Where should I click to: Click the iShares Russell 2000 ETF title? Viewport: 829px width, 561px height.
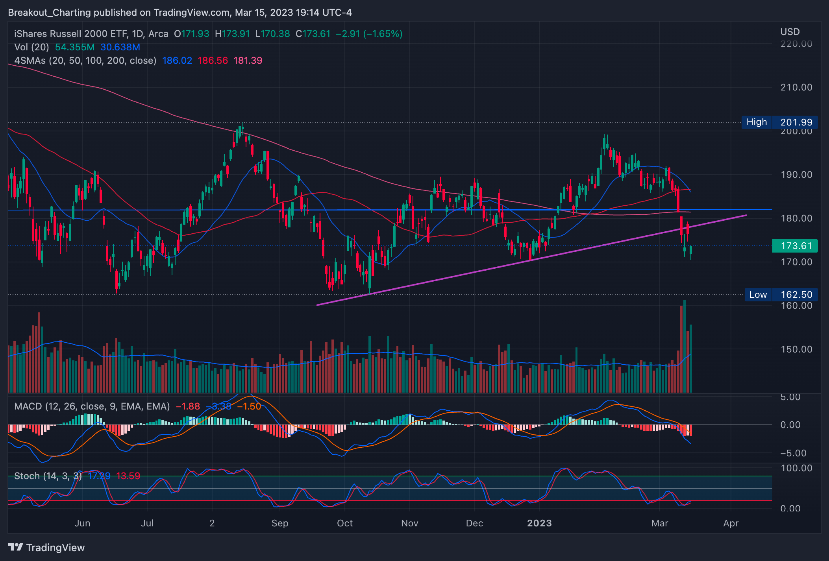(x=71, y=34)
